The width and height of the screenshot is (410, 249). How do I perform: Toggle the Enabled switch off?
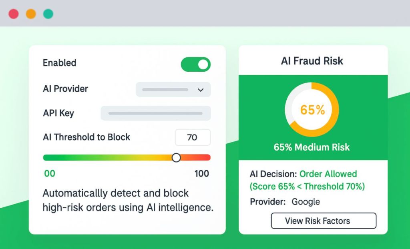195,64
